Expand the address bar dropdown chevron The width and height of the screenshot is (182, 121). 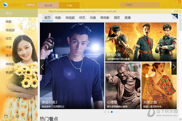[x=180, y=11]
